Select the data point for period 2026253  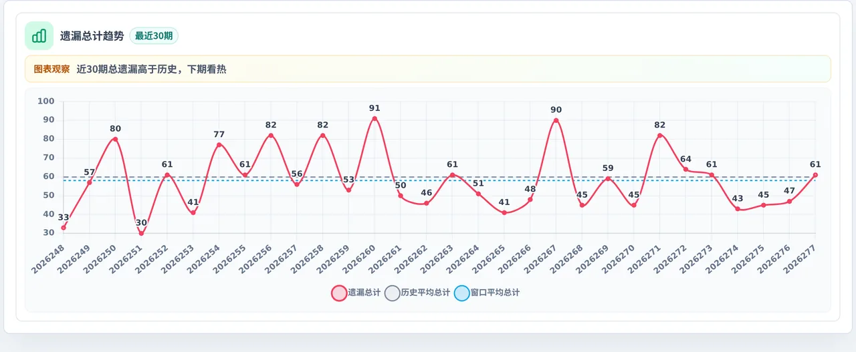point(193,213)
